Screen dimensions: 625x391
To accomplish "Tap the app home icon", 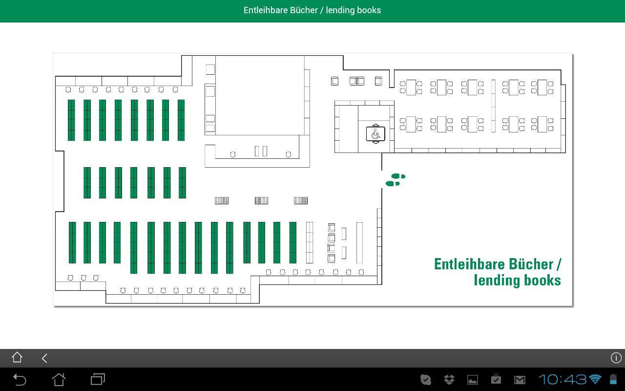I will click(17, 358).
